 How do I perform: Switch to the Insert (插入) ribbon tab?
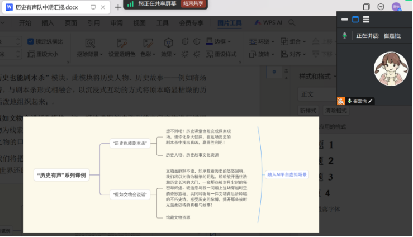pos(48,23)
